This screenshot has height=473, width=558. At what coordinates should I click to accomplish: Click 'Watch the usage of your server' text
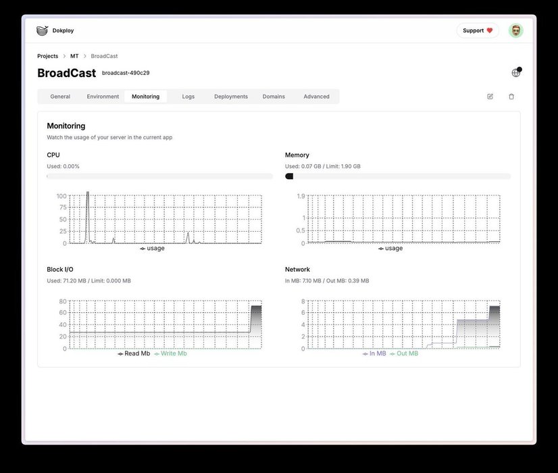(x=109, y=137)
